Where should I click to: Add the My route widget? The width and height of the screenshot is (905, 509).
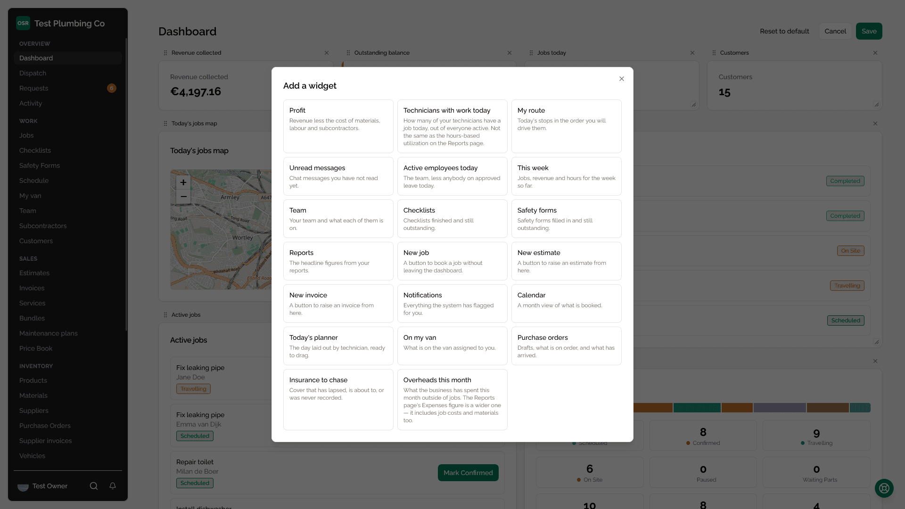coord(566,126)
